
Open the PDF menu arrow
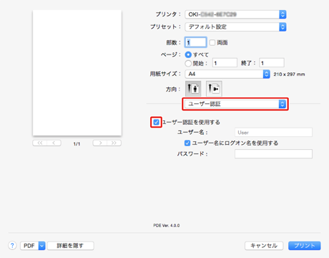click(x=42, y=246)
